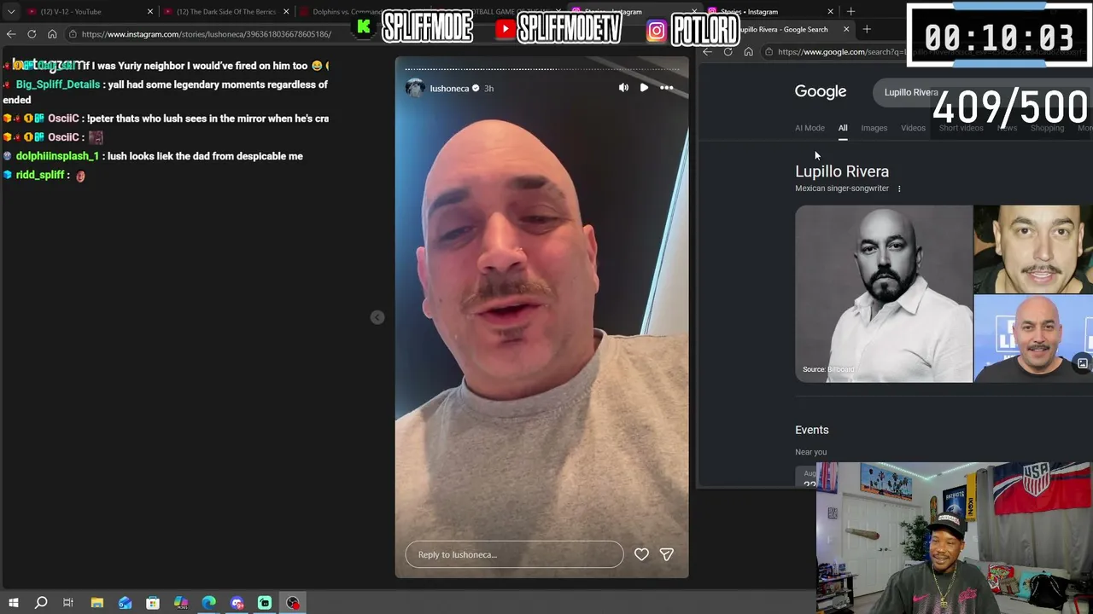Image resolution: width=1093 pixels, height=614 pixels.
Task: Switch to OBS Studio on the taskbar
Action: tap(293, 603)
